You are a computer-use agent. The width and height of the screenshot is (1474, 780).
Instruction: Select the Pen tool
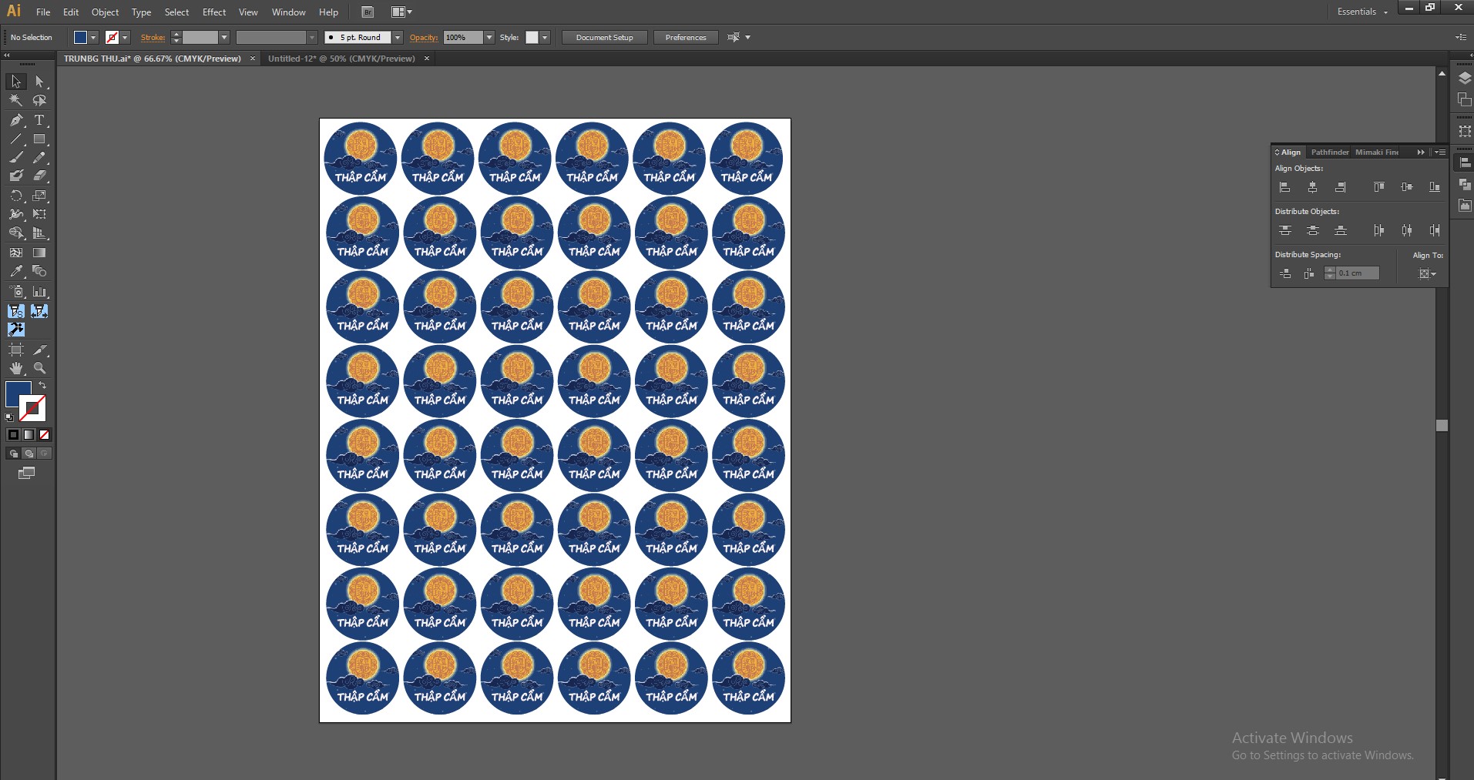click(x=16, y=120)
